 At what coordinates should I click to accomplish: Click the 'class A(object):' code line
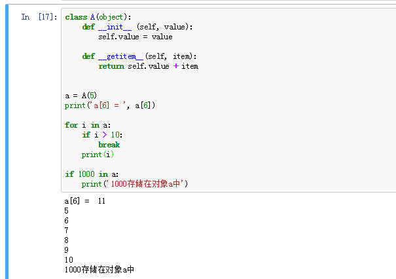click(98, 17)
